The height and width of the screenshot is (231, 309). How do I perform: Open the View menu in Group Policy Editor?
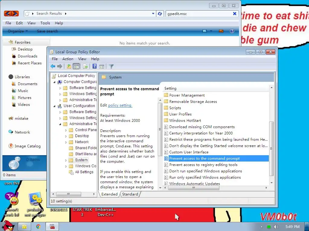pyautogui.click(x=82, y=59)
